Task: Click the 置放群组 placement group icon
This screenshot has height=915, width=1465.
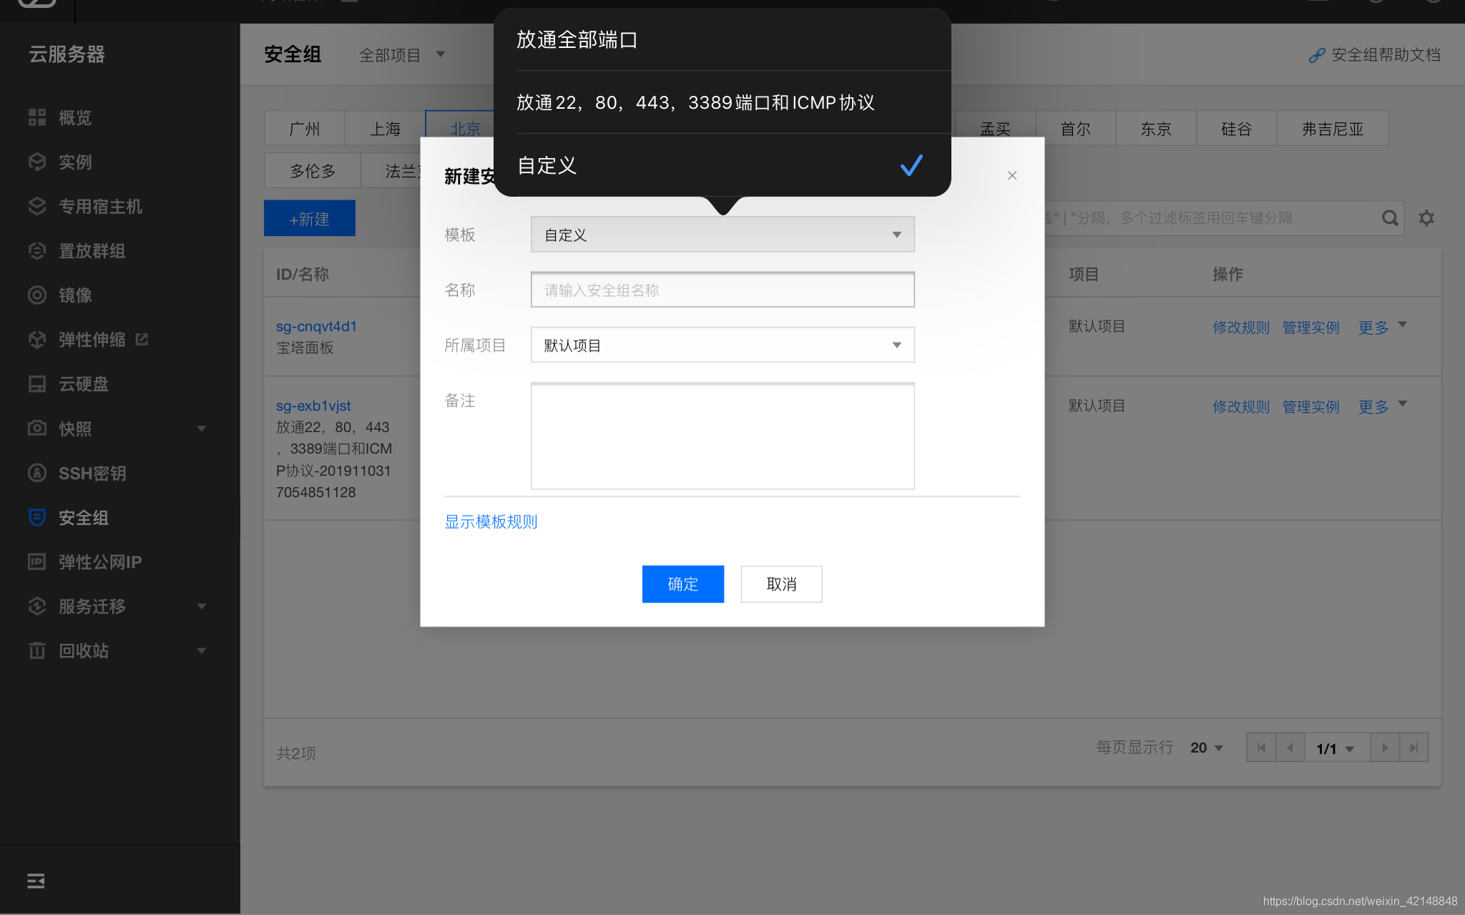Action: (37, 250)
